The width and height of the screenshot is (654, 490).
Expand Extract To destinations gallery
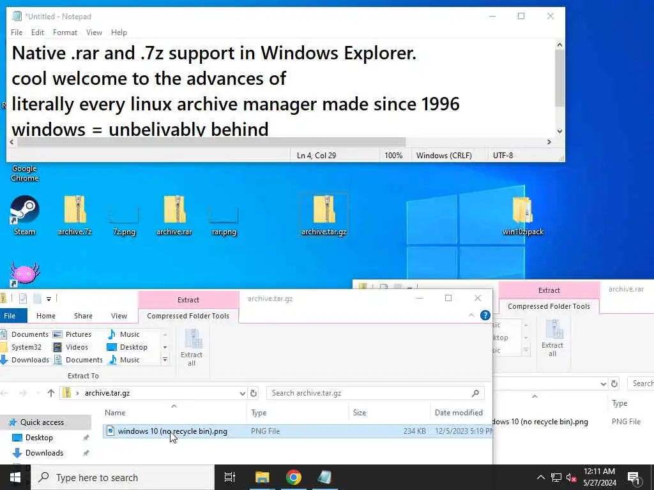pos(165,359)
